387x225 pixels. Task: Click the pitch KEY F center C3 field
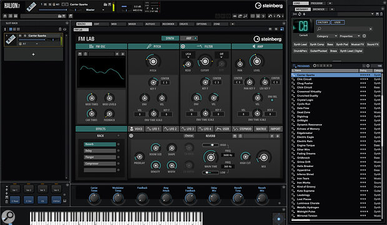(x=165, y=82)
